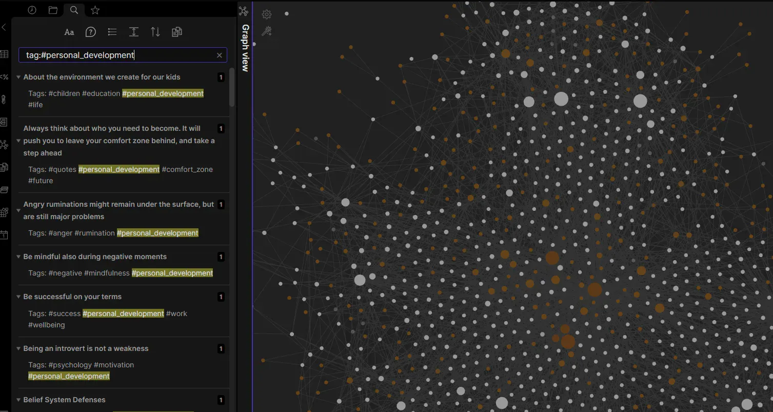Select the Search magnifier tab

point(74,10)
